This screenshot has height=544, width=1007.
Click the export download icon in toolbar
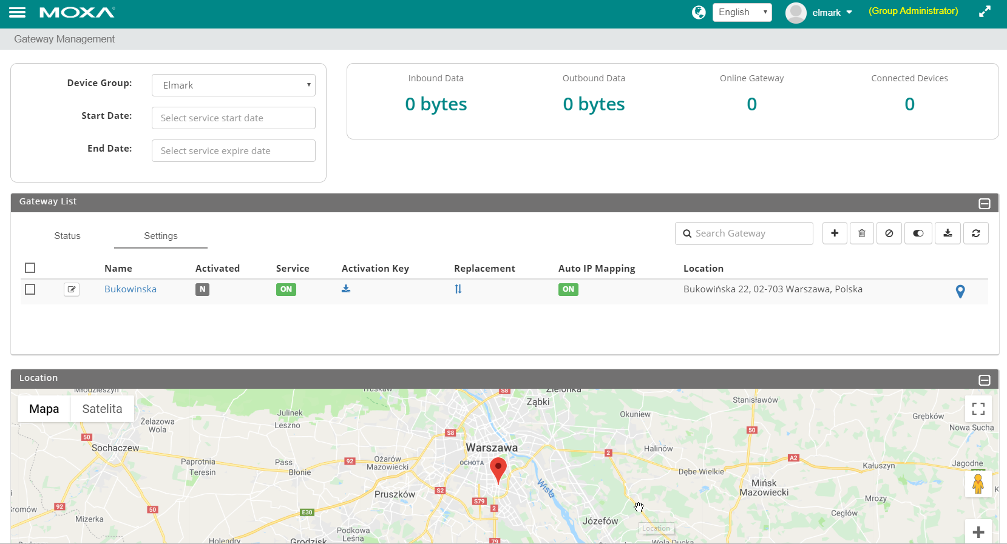click(x=947, y=233)
